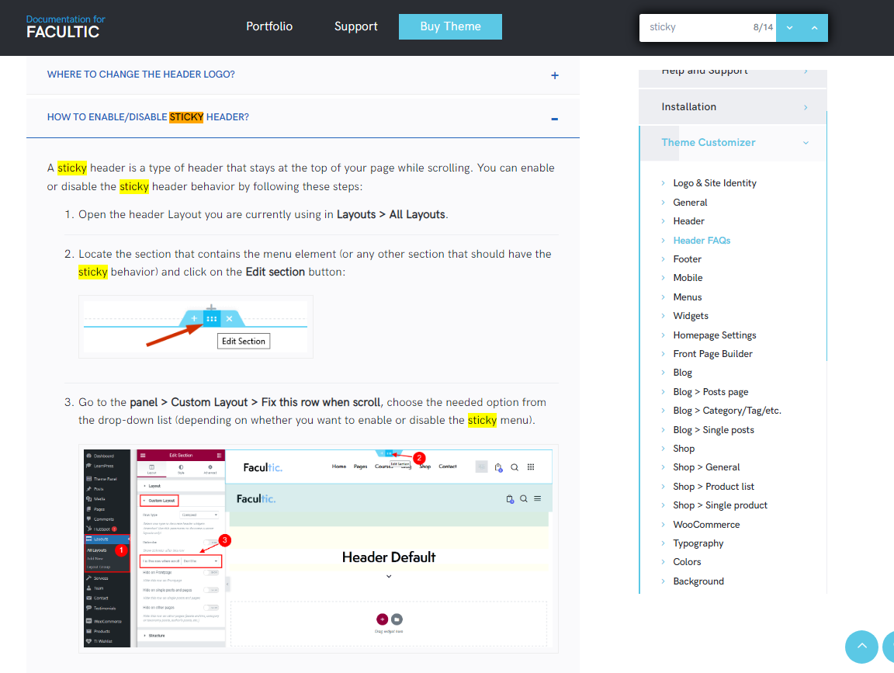
Task: Open Shop > Product list link
Action: 713,487
